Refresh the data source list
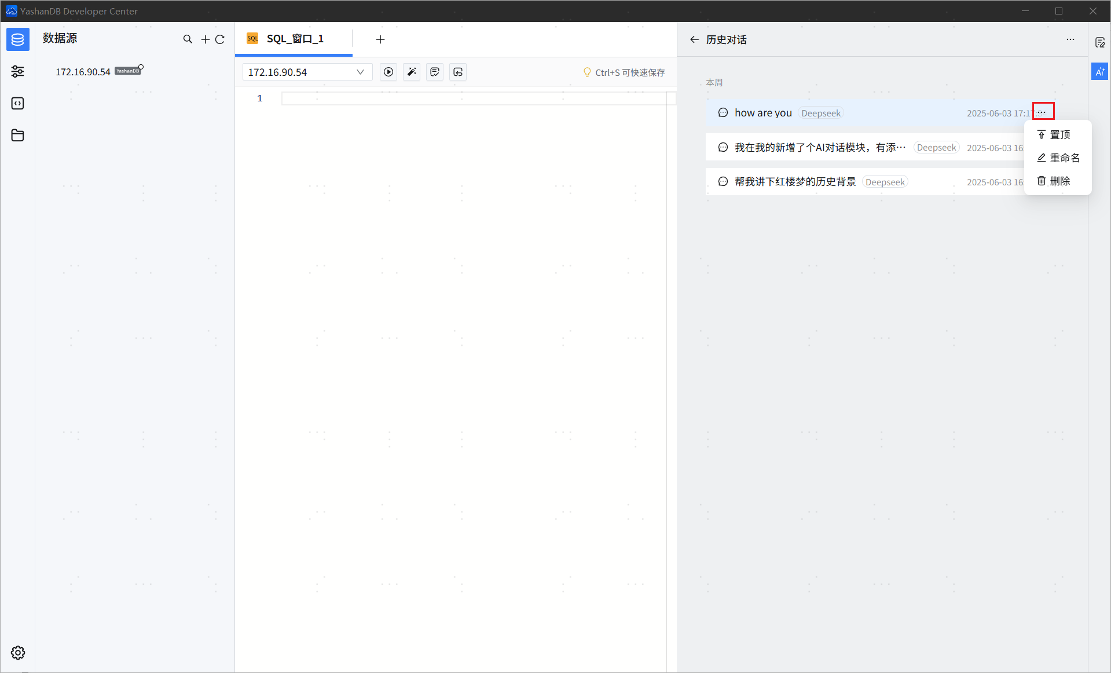1111x673 pixels. [x=220, y=39]
